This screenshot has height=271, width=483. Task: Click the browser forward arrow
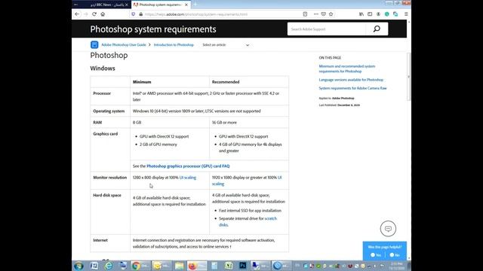point(85,14)
